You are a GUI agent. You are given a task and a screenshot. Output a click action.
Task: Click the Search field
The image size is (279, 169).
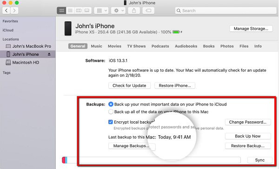(x=226, y=11)
